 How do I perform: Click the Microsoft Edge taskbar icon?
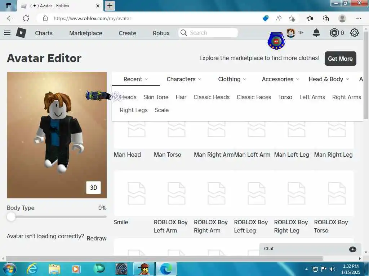point(166,269)
